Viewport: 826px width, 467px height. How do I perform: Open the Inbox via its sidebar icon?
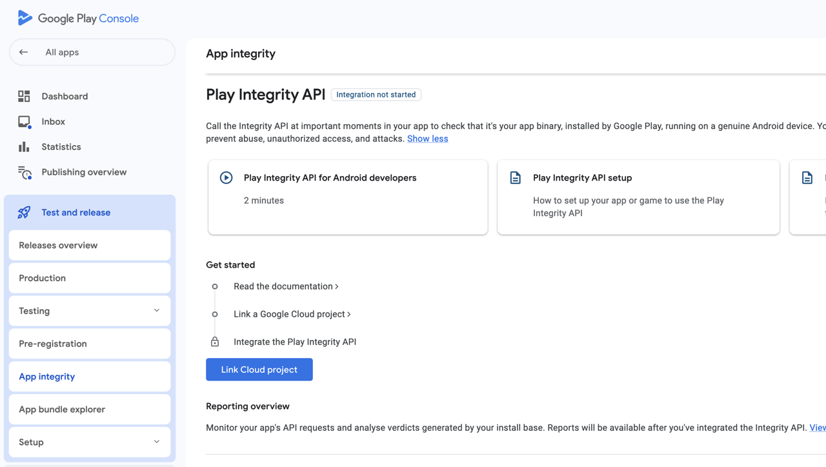(x=24, y=121)
